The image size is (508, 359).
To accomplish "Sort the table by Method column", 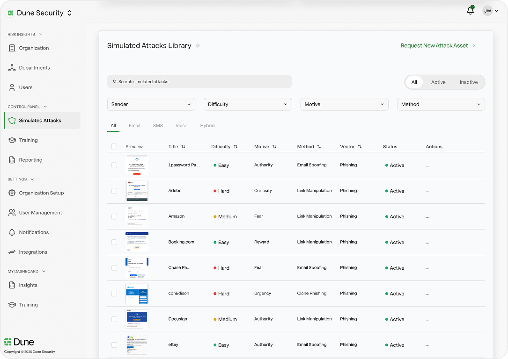I will click(319, 146).
